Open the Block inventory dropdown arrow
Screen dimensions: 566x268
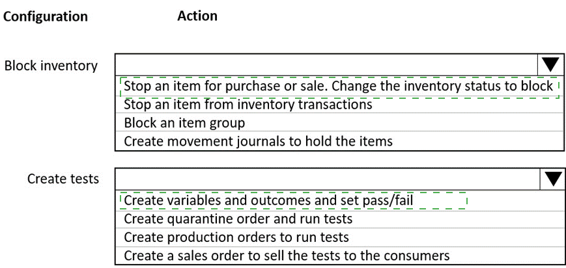[x=551, y=65]
